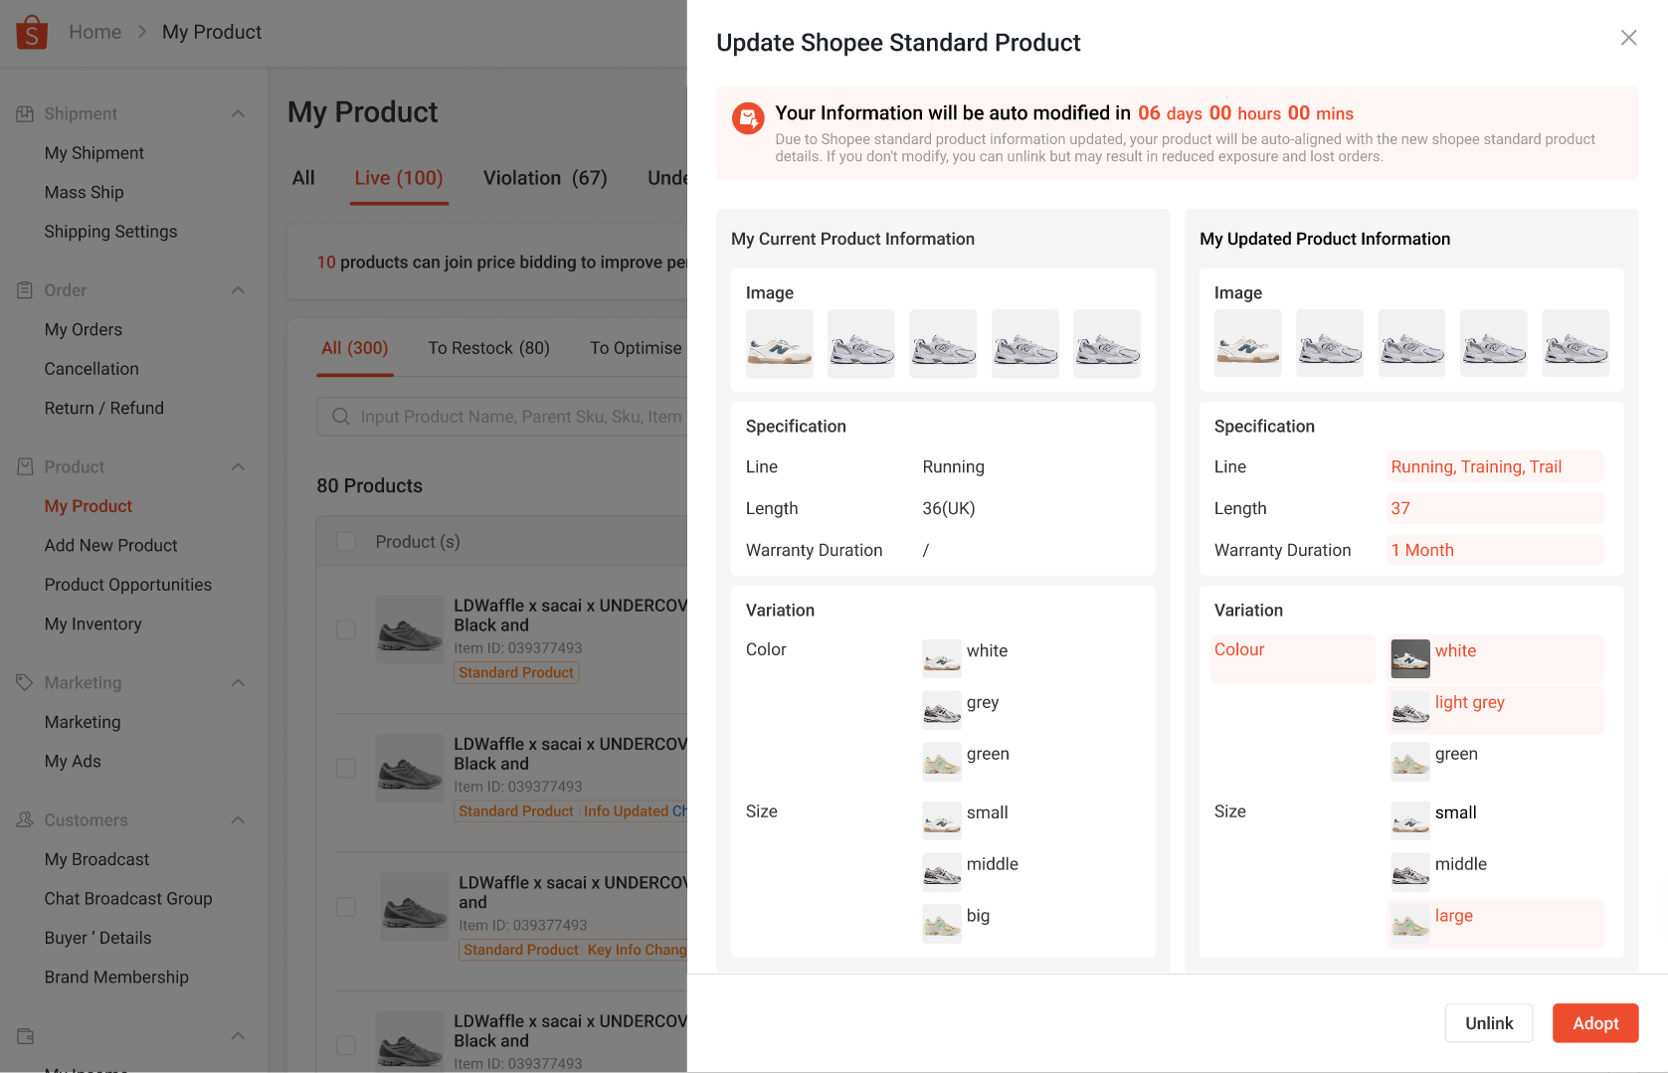
Task: Check the last visible LDWaffle product checkbox
Action: [346, 1045]
